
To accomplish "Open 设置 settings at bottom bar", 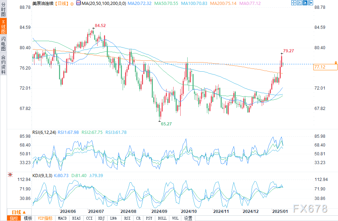I will pyautogui.click(x=188, y=218).
